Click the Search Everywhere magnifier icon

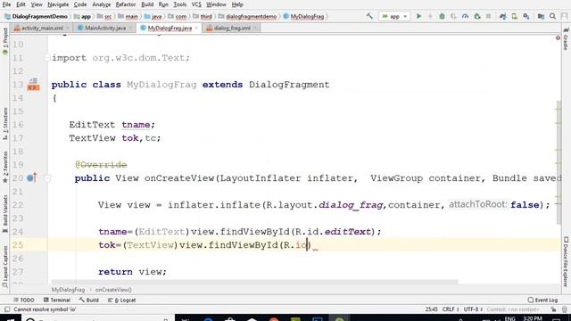[x=553, y=16]
